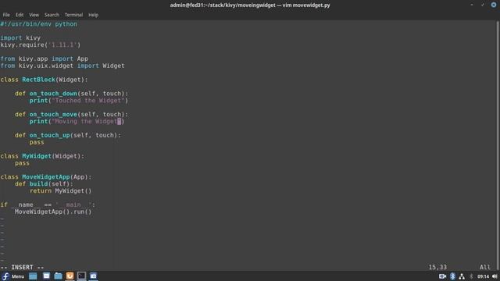Image resolution: width=500 pixels, height=281 pixels.
Task: Click 'on_touch_down' method name
Action: coord(53,94)
